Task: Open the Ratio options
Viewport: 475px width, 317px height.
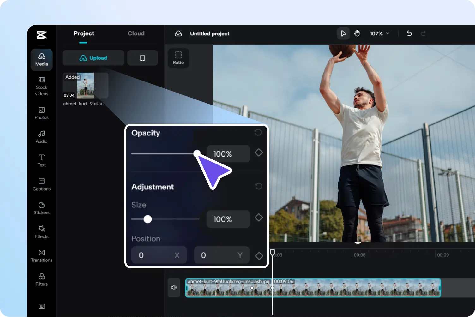Action: tap(178, 58)
